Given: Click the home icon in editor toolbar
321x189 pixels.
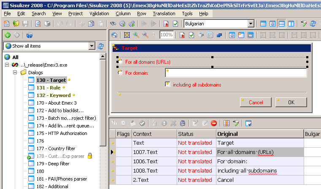Looking at the screenshot, I should click(114, 35).
